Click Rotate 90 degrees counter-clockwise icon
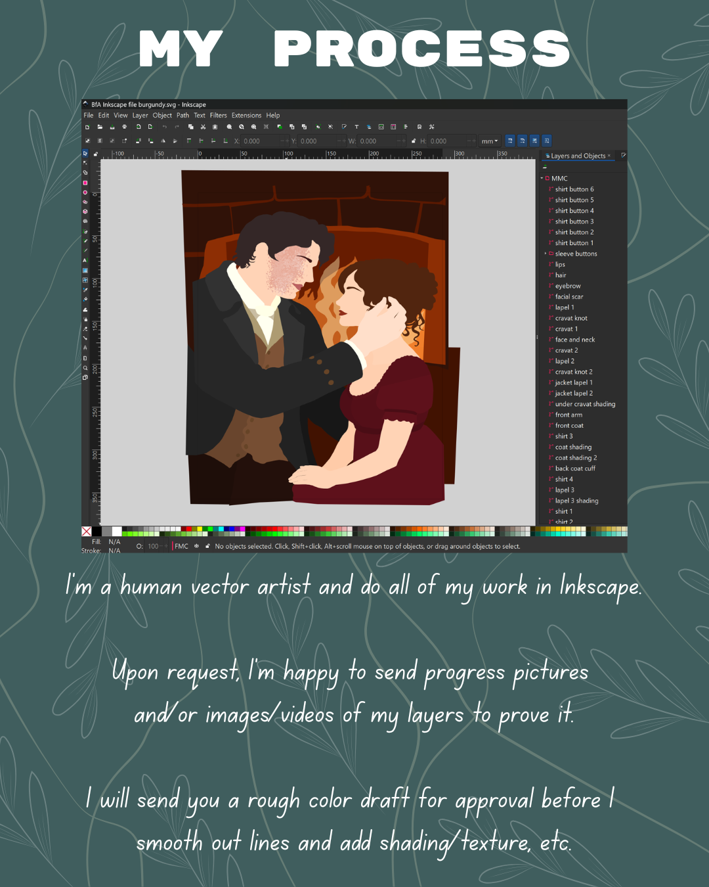The image size is (709, 887). [x=139, y=141]
